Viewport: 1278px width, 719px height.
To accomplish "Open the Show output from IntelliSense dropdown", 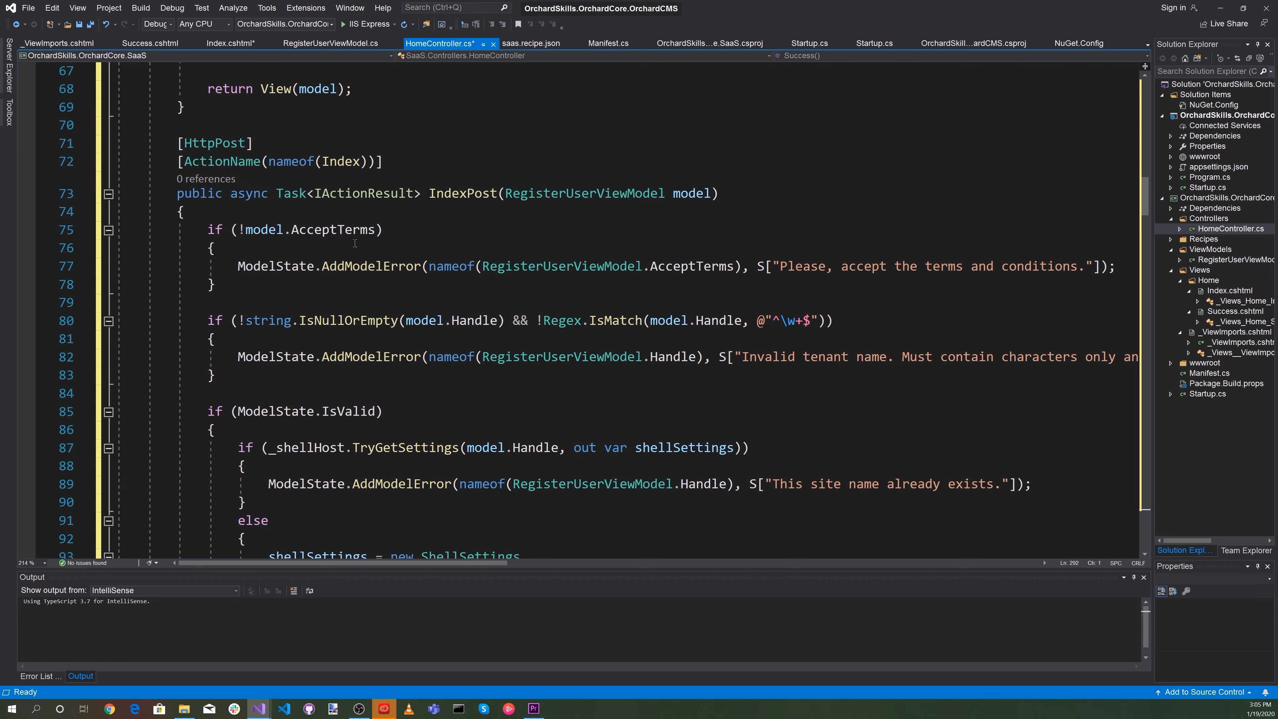I will pyautogui.click(x=165, y=591).
